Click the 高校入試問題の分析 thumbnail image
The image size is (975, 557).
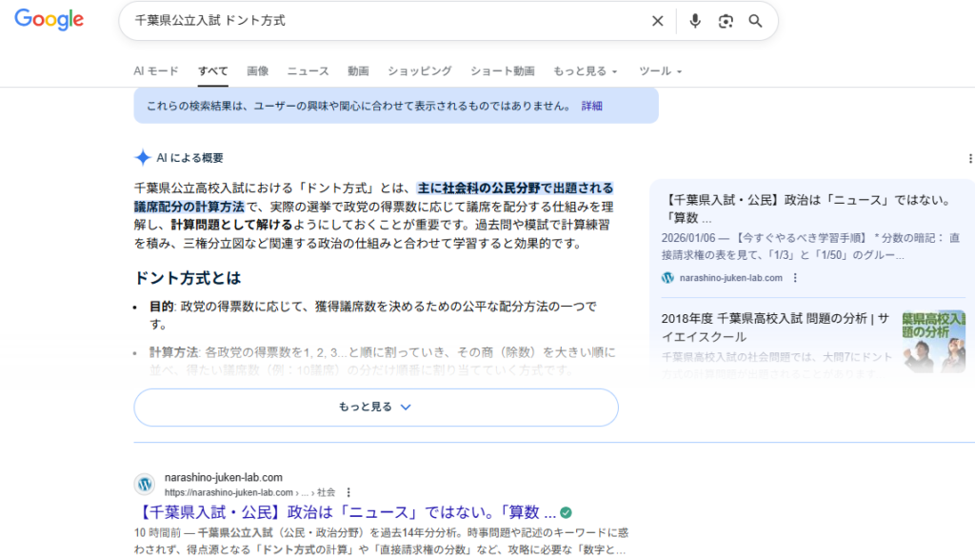[x=932, y=340]
